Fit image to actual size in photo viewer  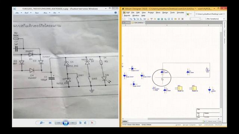(x=50, y=123)
